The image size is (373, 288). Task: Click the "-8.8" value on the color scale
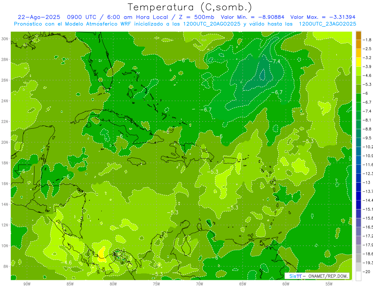click(367, 129)
